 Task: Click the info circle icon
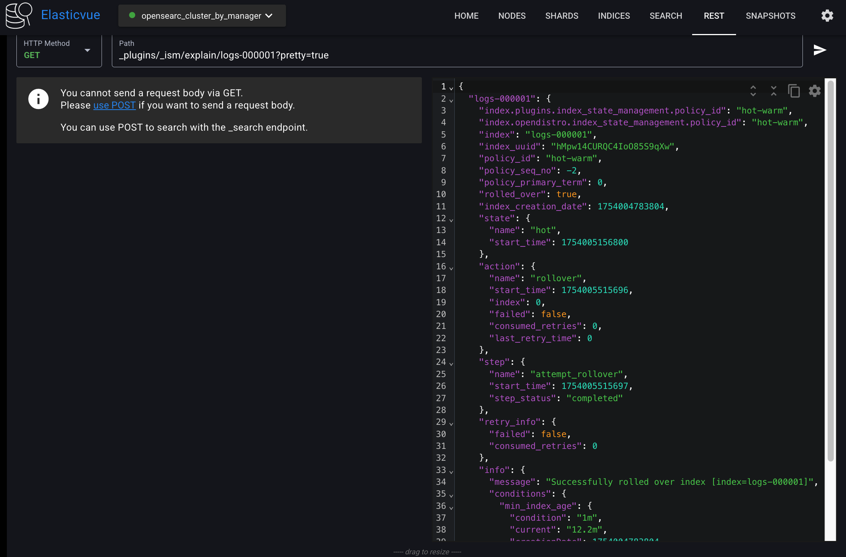[38, 99]
